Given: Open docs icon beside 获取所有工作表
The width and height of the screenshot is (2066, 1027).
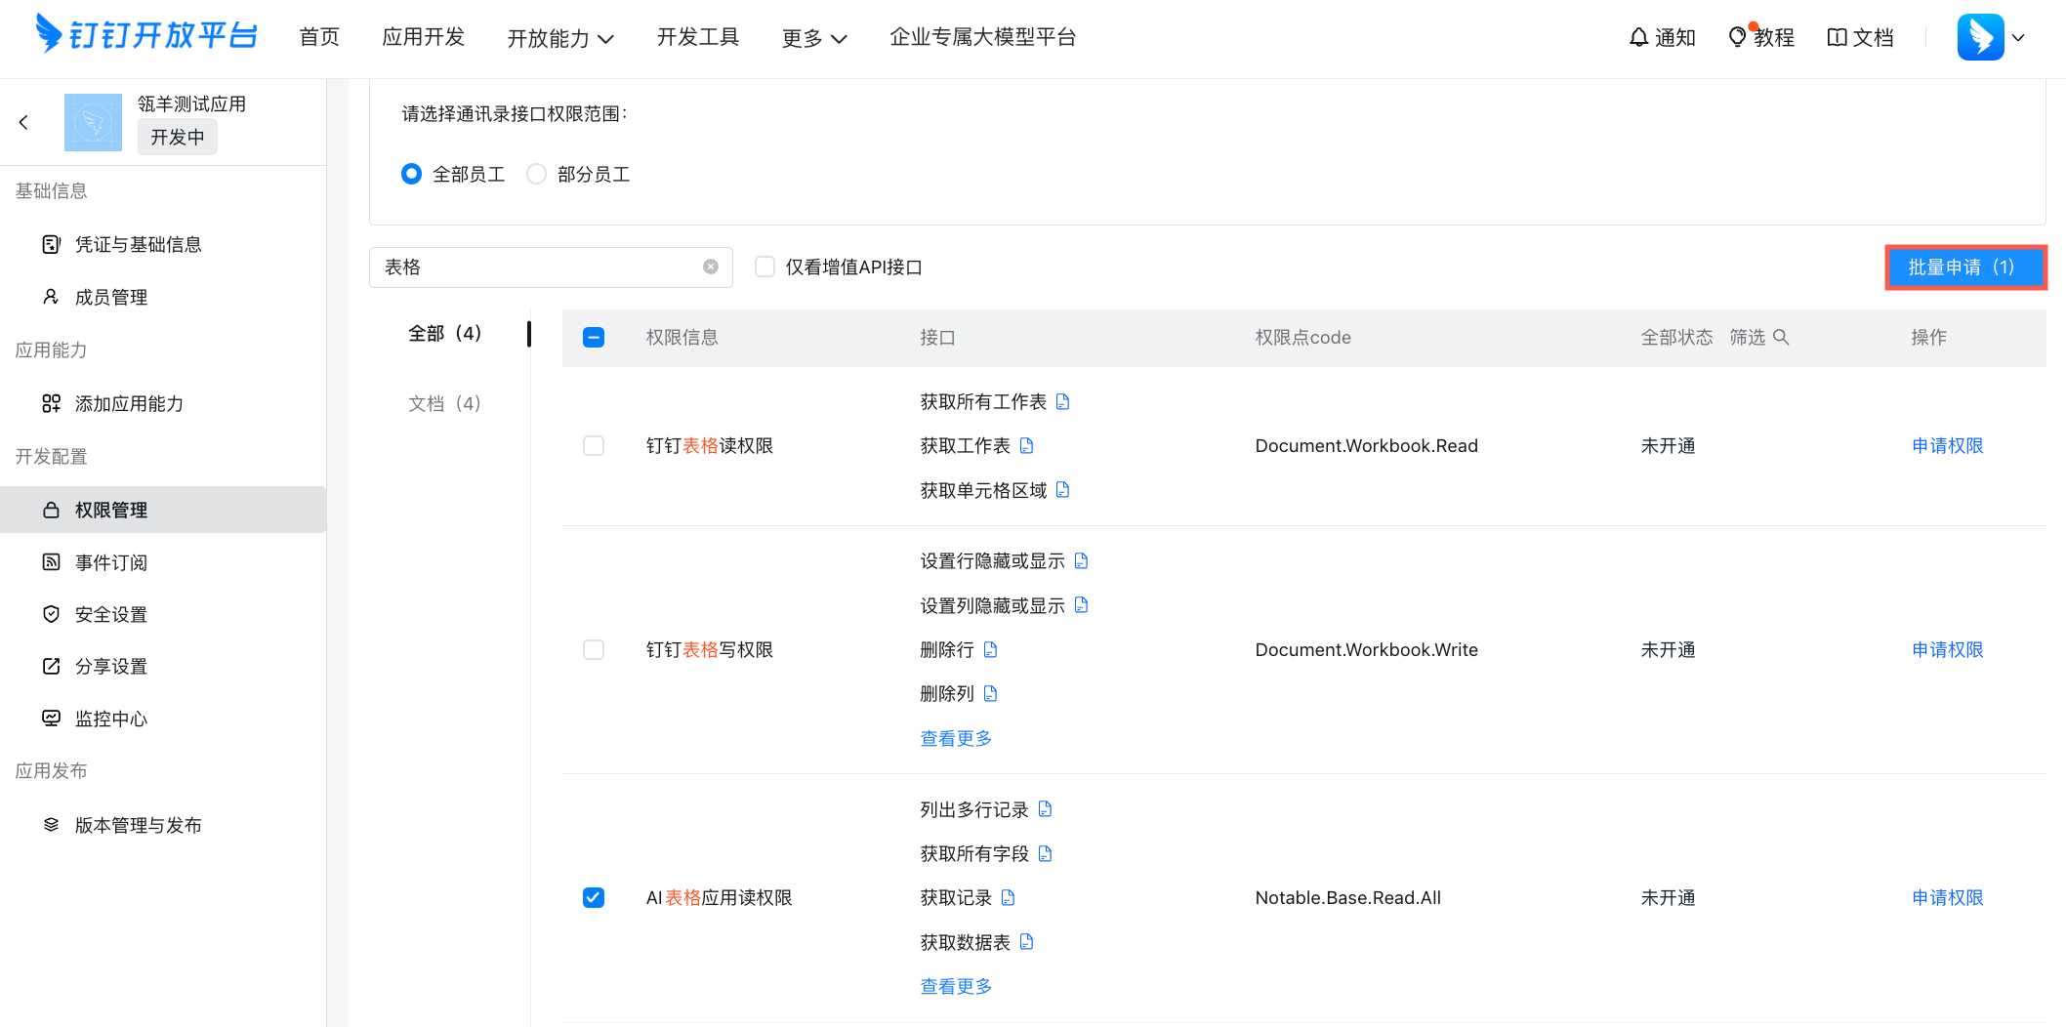Looking at the screenshot, I should pyautogui.click(x=1063, y=402).
